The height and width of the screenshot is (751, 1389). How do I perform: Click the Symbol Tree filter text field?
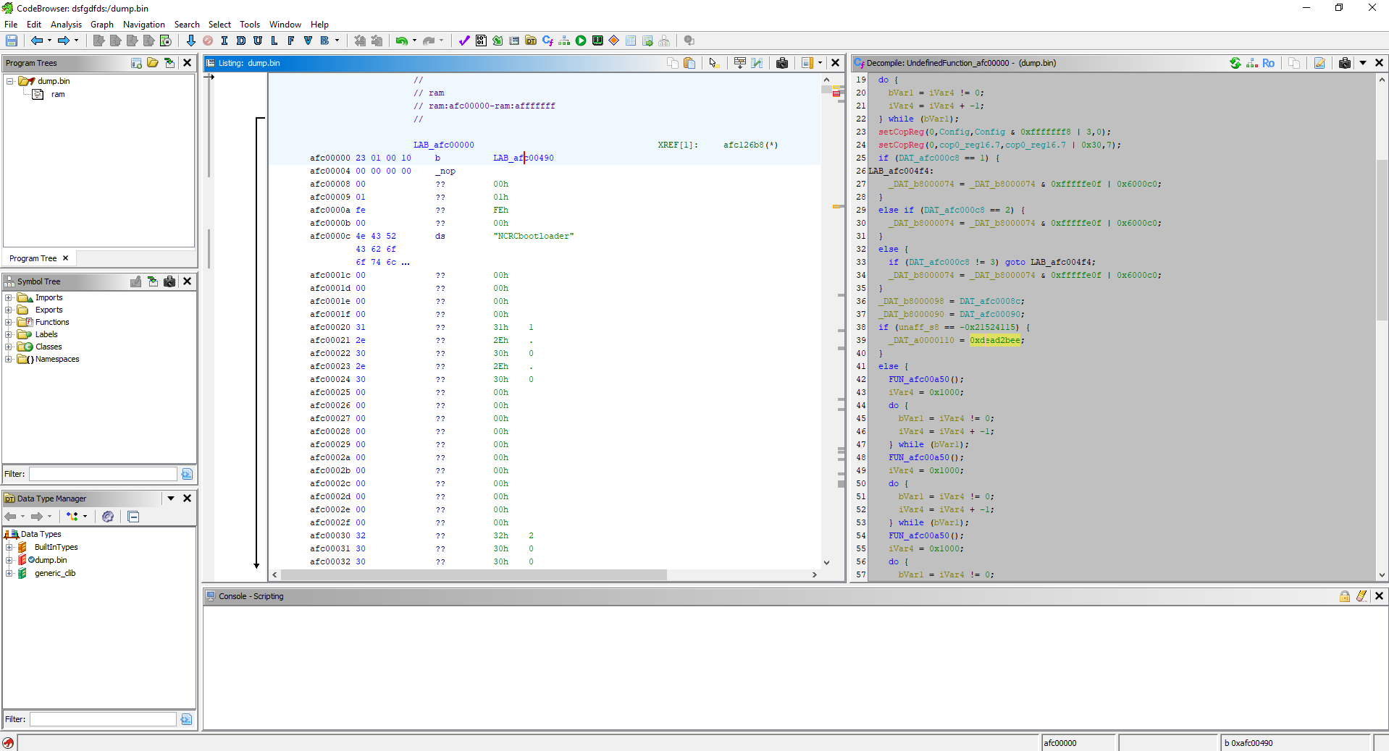[103, 474]
